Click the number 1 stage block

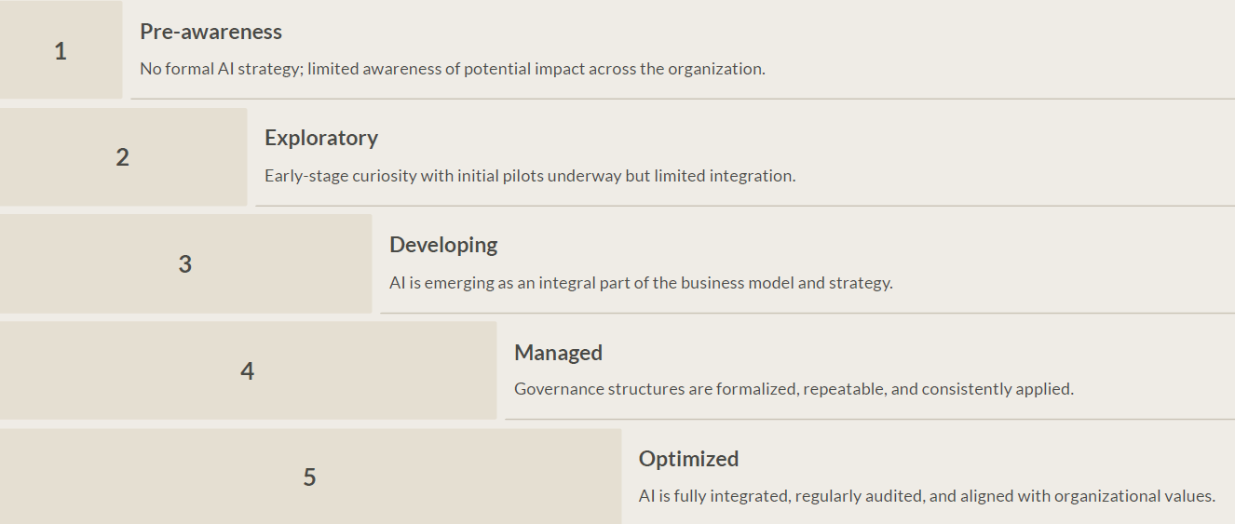pyautogui.click(x=61, y=49)
